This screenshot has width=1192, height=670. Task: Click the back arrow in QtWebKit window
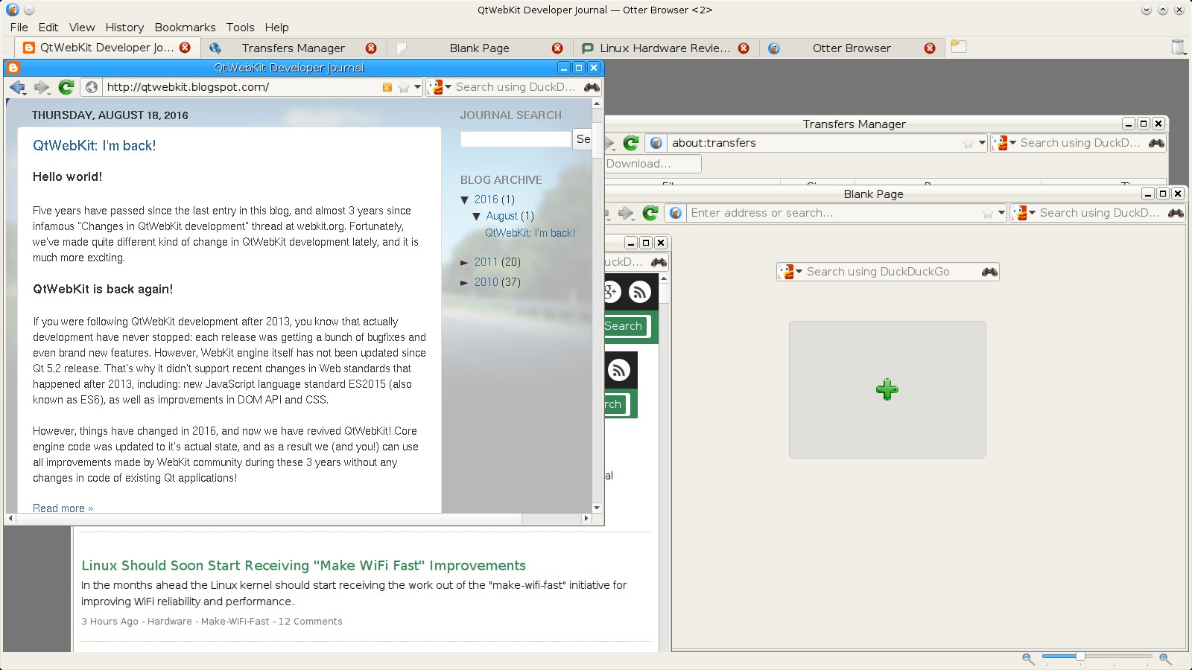16,87
